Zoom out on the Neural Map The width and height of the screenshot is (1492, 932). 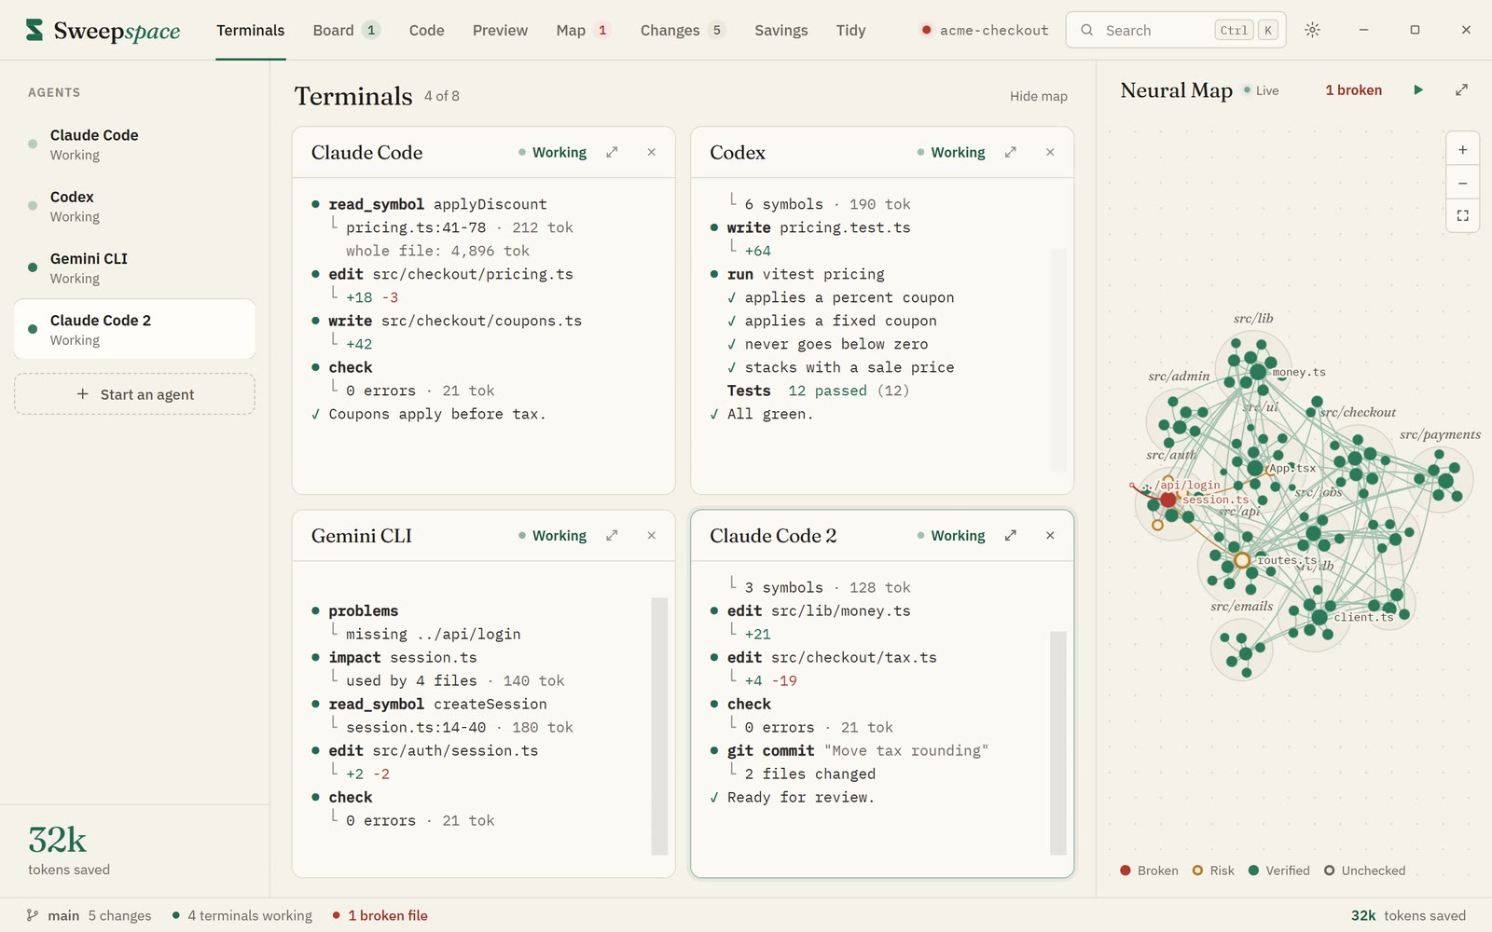pos(1462,183)
